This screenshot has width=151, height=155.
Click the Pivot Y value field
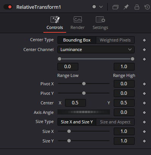click(124, 93)
